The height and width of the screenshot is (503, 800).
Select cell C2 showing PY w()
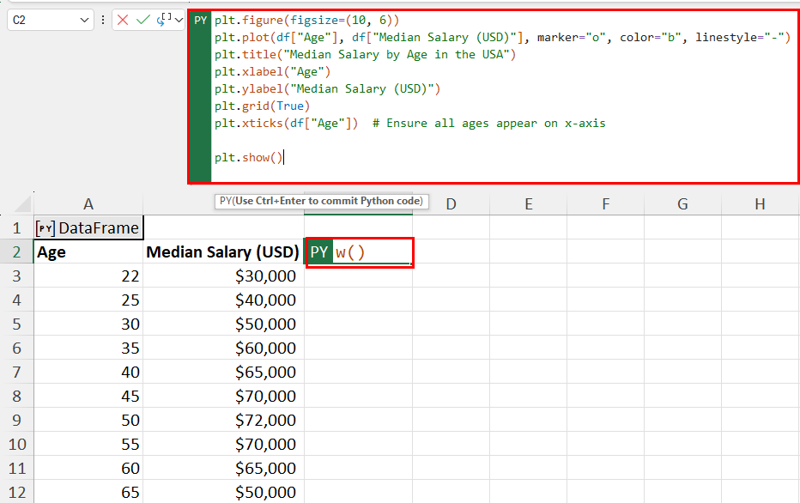[359, 252]
